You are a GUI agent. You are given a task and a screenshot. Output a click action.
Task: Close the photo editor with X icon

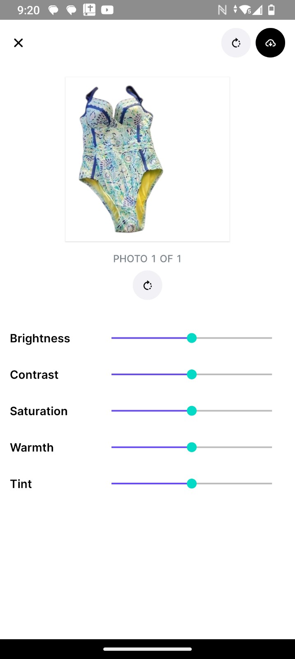click(19, 43)
